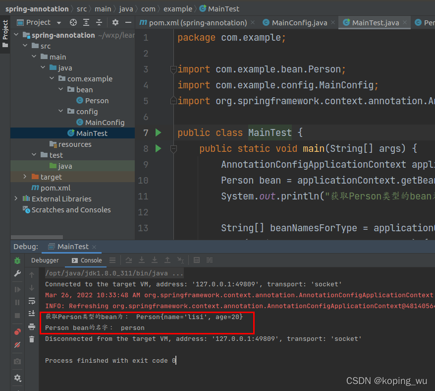Collapse the com.example package
Viewport: 435px width, 391px height.
point(52,78)
